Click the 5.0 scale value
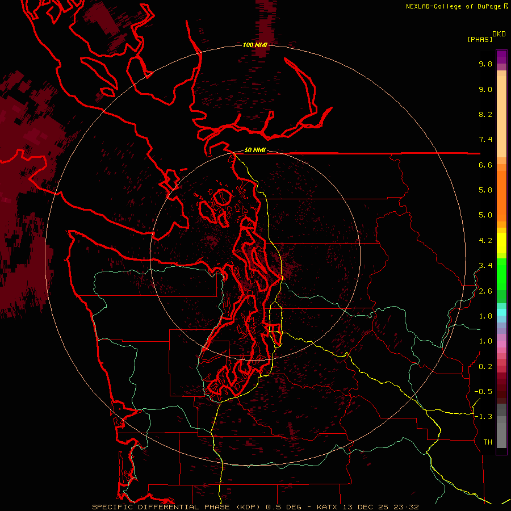The image size is (511, 511). click(485, 215)
